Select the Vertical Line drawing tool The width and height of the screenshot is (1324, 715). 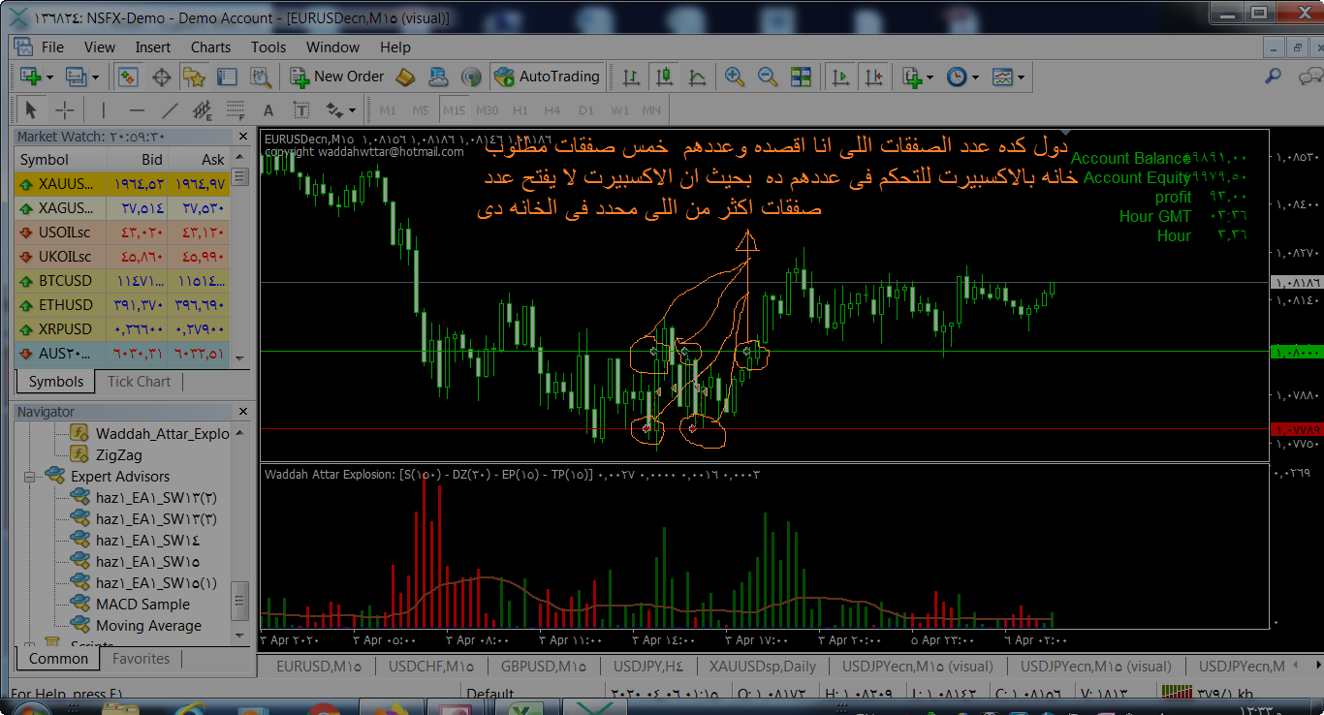click(104, 109)
